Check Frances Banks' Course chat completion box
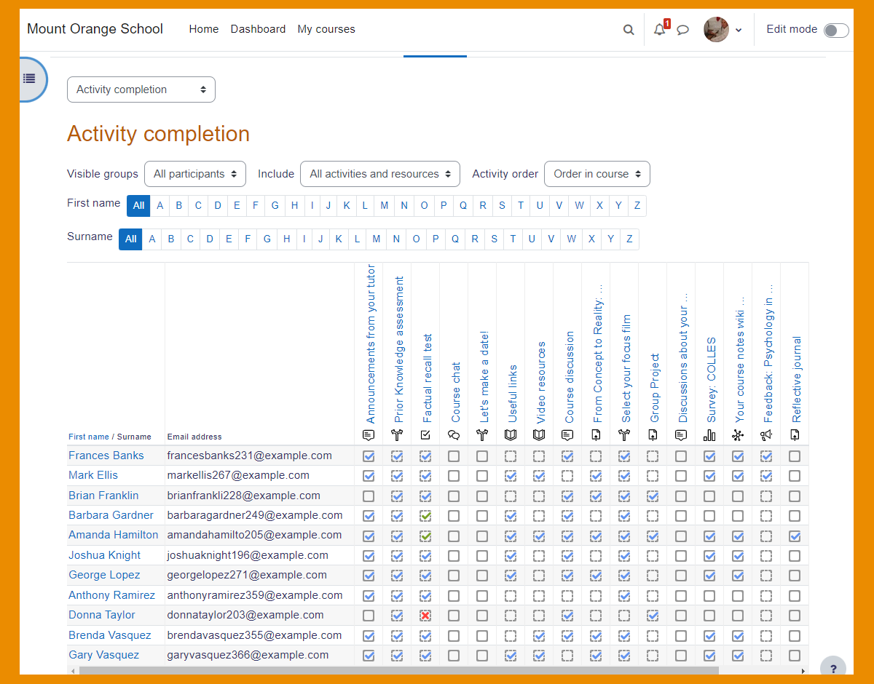Image resolution: width=874 pixels, height=684 pixels. [454, 456]
